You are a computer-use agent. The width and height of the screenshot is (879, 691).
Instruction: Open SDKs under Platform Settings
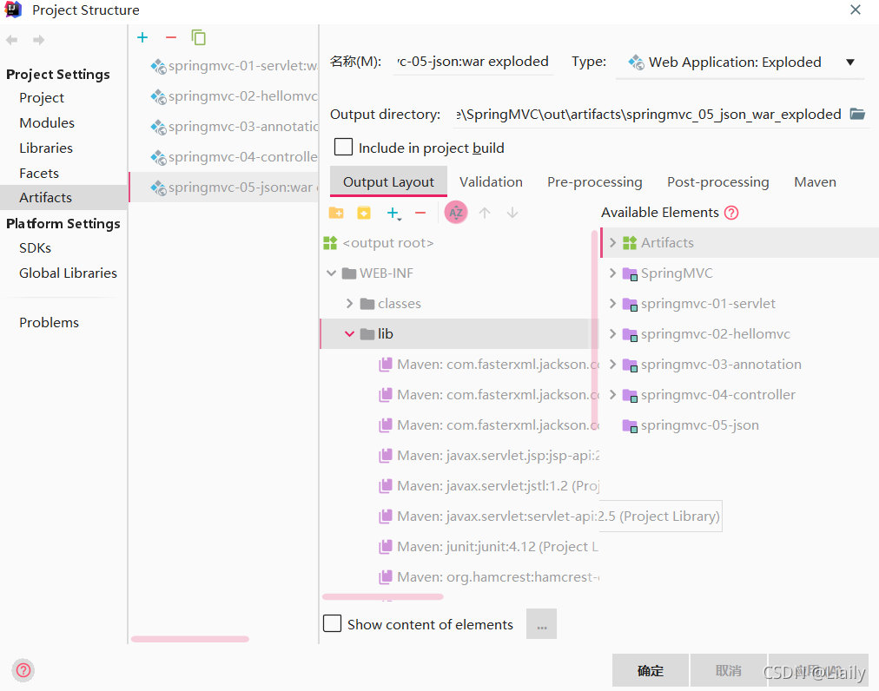pos(35,247)
